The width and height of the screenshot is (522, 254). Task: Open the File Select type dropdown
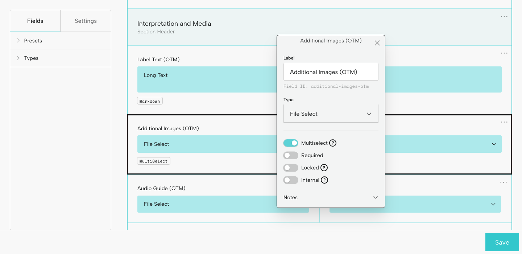[331, 114]
